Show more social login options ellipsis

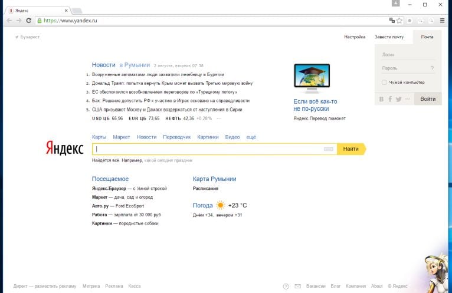click(x=407, y=99)
